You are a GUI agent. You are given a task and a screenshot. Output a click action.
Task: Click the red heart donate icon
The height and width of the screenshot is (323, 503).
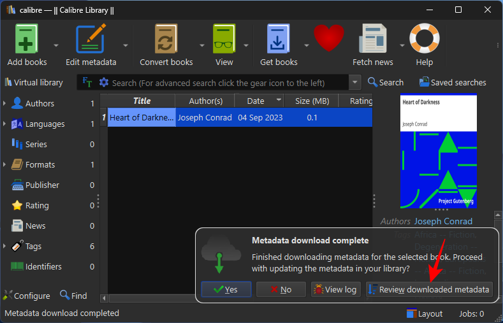pyautogui.click(x=329, y=38)
